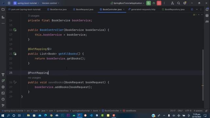The width and height of the screenshot is (210, 118).
Task: Click the '3 usages' hint
Action: point(33,16)
